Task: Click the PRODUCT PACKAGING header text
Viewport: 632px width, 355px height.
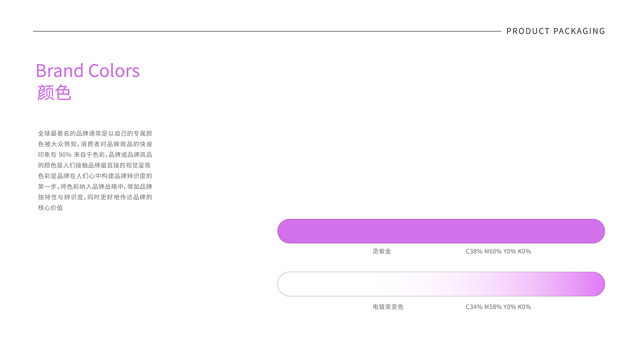Action: point(555,31)
